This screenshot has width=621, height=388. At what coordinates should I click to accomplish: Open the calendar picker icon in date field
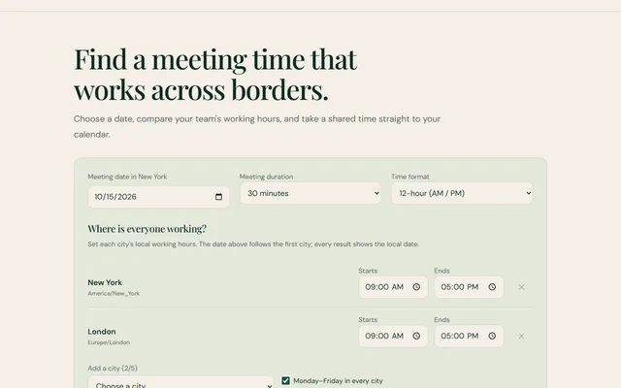[218, 197]
